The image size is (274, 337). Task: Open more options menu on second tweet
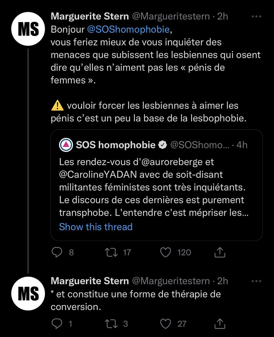tap(256, 281)
